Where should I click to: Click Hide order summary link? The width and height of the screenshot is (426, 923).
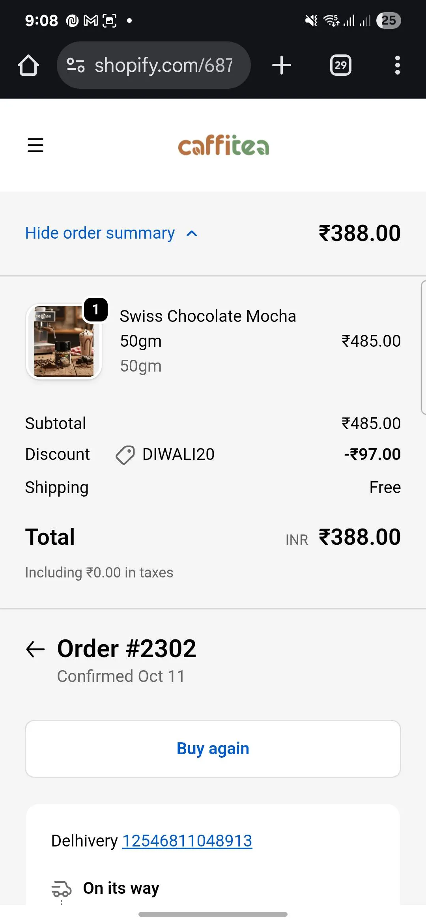click(x=100, y=233)
